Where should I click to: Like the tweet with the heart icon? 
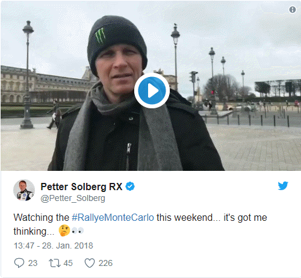click(90, 263)
